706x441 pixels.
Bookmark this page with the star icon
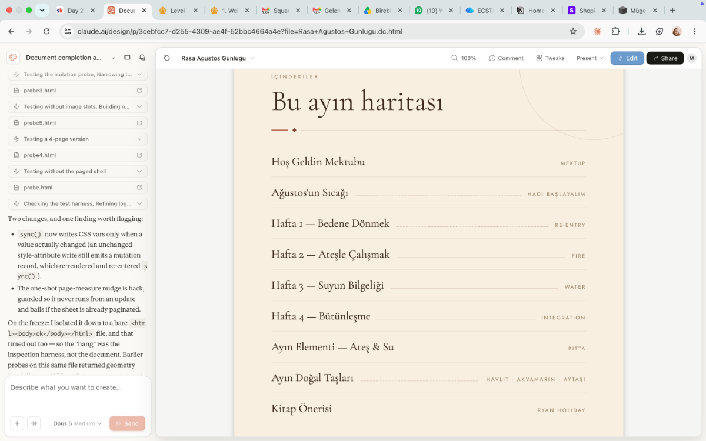click(x=573, y=31)
